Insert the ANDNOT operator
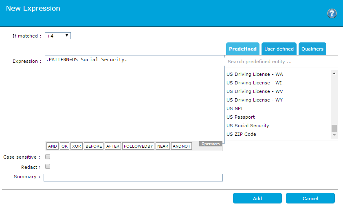The width and height of the screenshot is (343, 210). tap(181, 146)
